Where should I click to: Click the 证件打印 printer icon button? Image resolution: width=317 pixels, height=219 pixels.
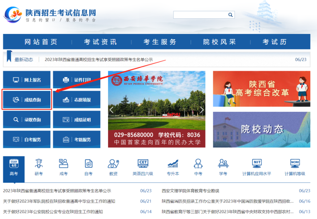(x=77, y=80)
